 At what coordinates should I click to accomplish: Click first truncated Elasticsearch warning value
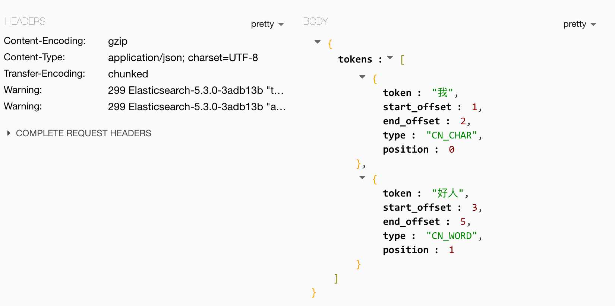point(196,90)
